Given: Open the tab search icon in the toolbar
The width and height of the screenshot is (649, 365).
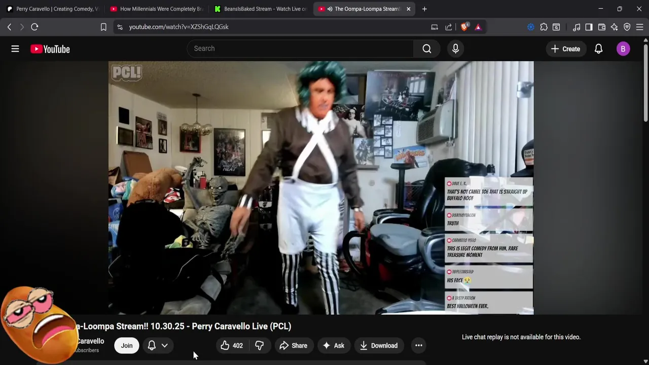Looking at the screenshot, I should click(556, 27).
